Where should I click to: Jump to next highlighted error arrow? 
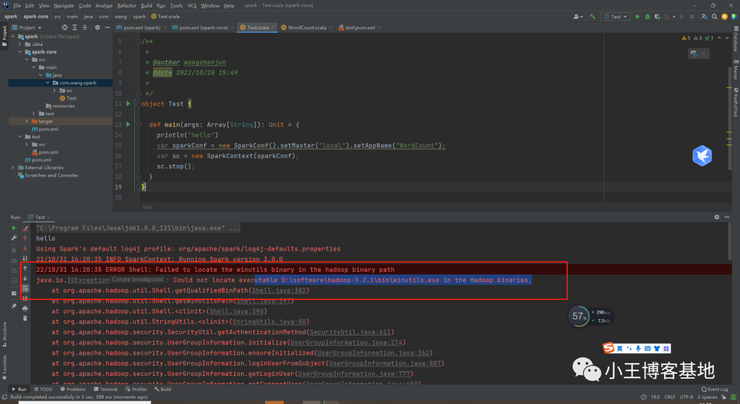[727, 38]
